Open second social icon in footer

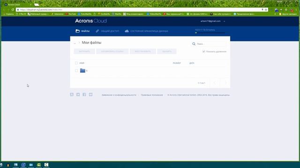(78, 94)
